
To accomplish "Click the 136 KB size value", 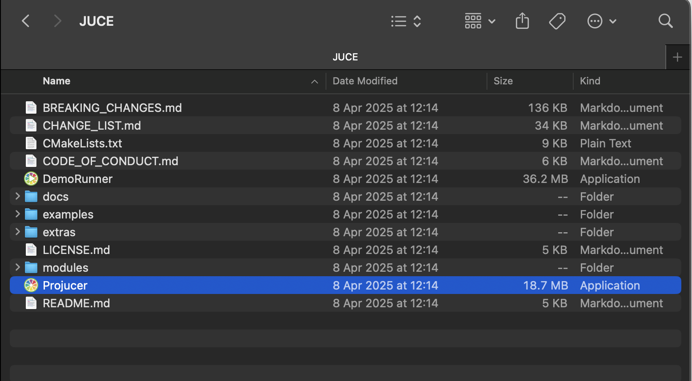I will pos(547,108).
